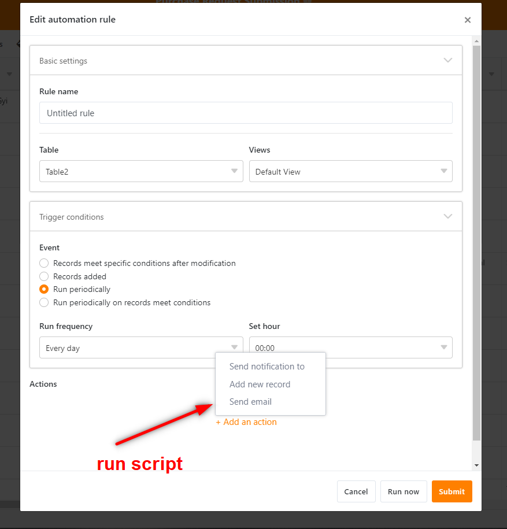
Task: Select the 'Run periodically' radio button
Action: click(44, 289)
